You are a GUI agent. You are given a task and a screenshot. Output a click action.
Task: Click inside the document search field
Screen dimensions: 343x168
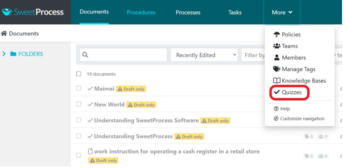point(123,55)
